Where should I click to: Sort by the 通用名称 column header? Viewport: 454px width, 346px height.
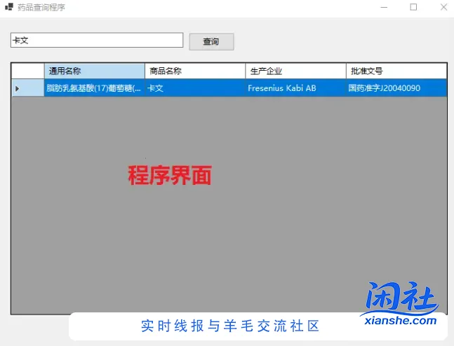94,71
